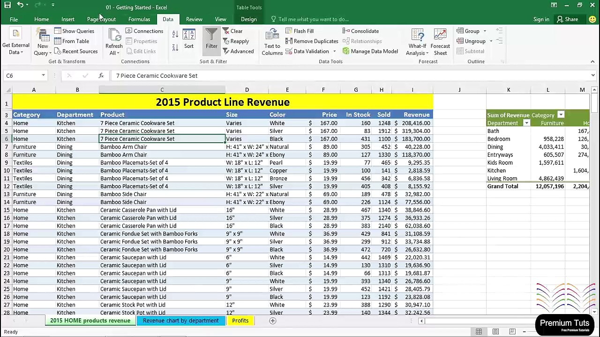Click the Insert Function fx button
This screenshot has width=600, height=337.
pyautogui.click(x=101, y=75)
